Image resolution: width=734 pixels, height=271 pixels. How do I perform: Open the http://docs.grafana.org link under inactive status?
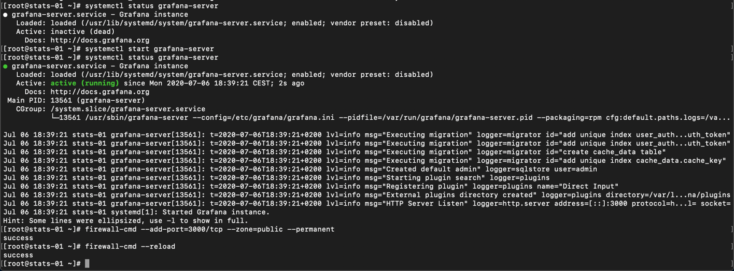pos(100,40)
